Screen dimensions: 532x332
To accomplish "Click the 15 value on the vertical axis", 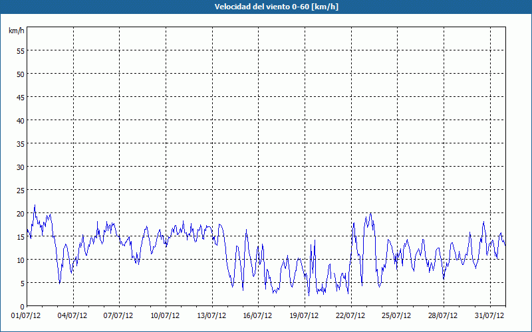I will 21,237.
